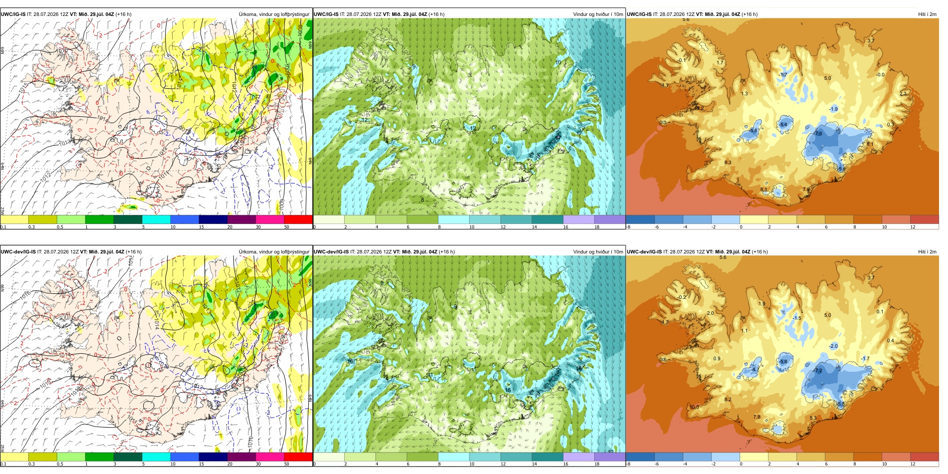Click the UWC-dev/IG-IS run header on the wind map
Screen dimensions: 948x474
coord(384,251)
